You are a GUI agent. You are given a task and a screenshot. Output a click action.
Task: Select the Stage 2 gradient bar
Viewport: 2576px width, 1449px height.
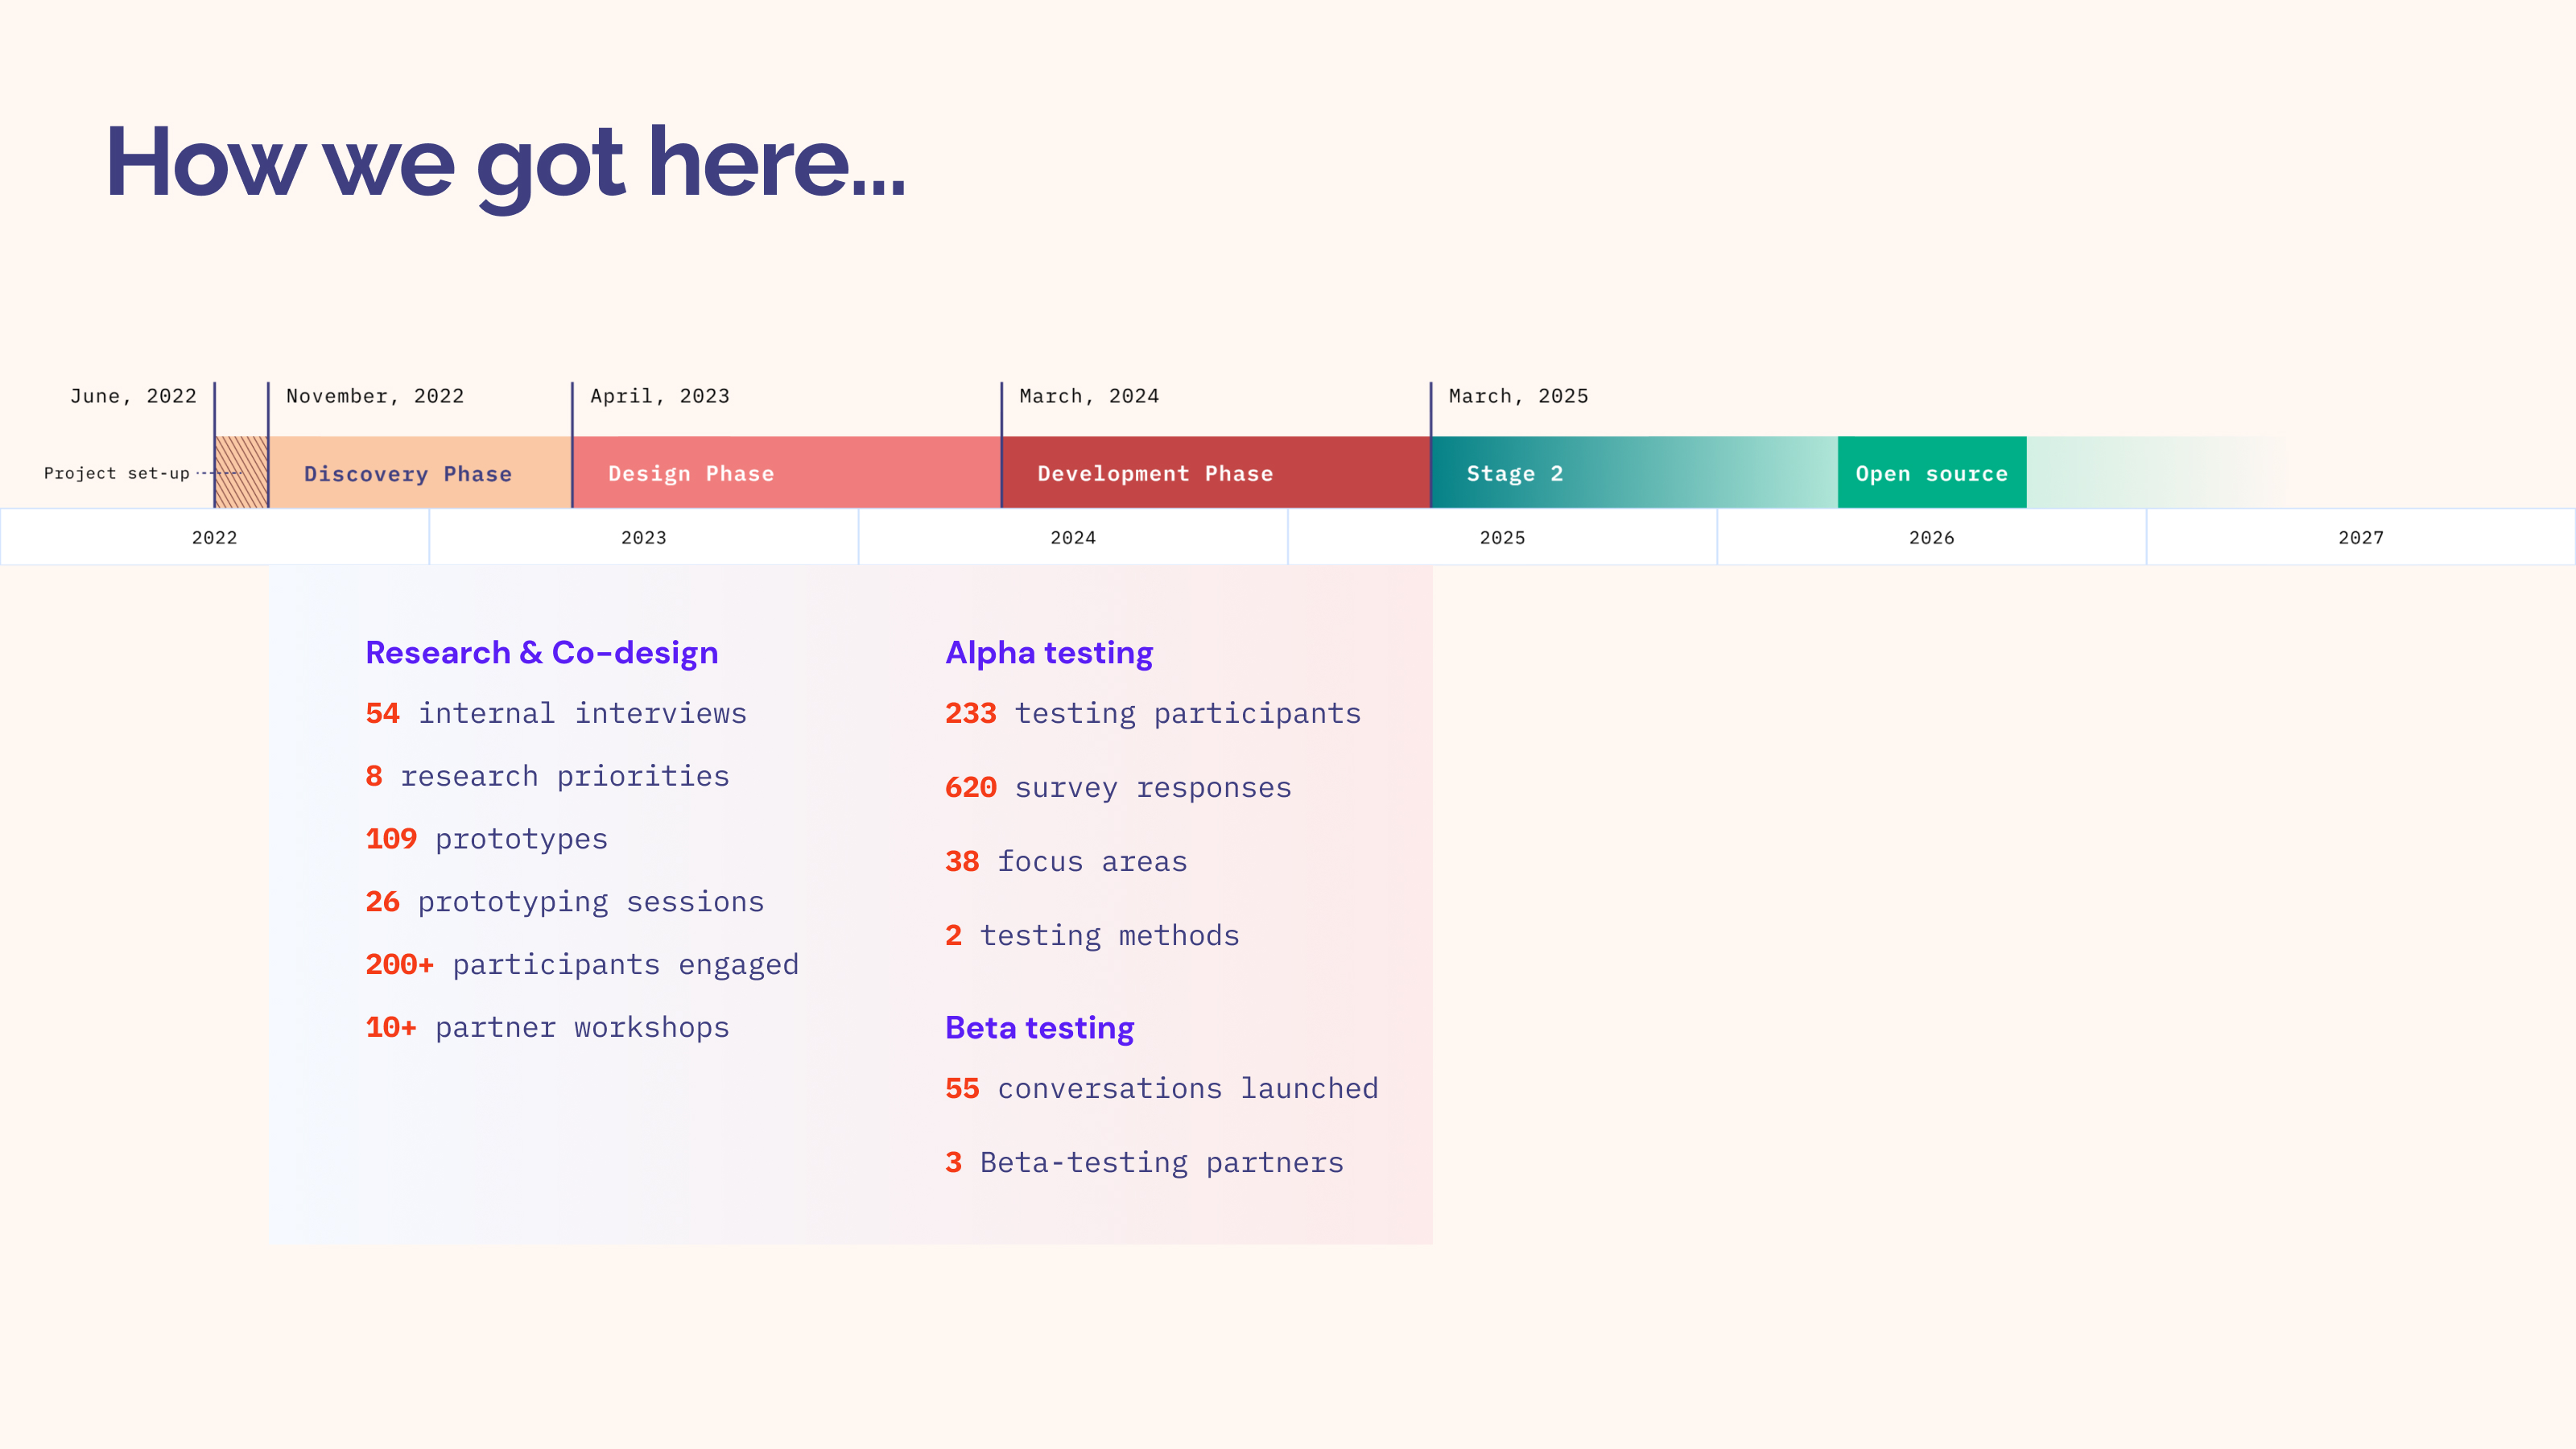pos(1633,473)
